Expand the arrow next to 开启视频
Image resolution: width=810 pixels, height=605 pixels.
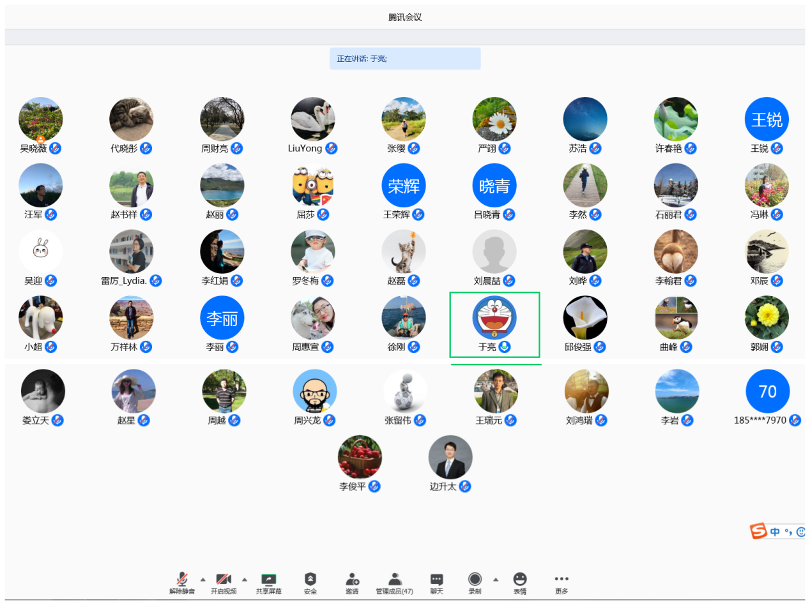(245, 579)
